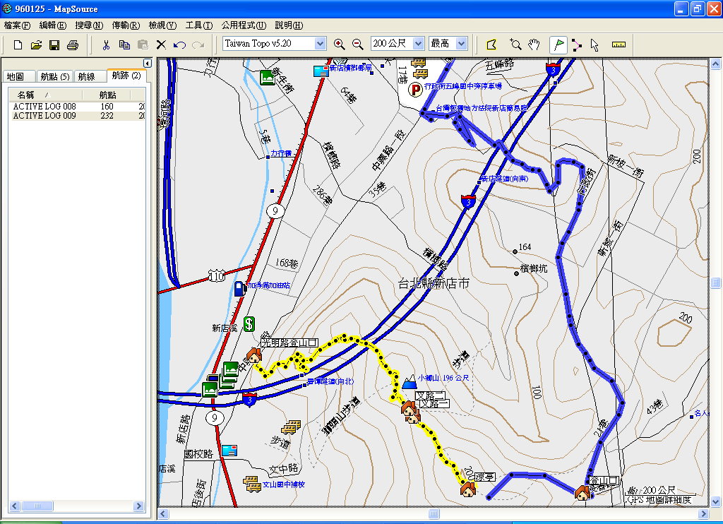Select the ACTIVE LOG 009 track row
Image resolution: width=723 pixels, height=524 pixels.
tap(77, 116)
